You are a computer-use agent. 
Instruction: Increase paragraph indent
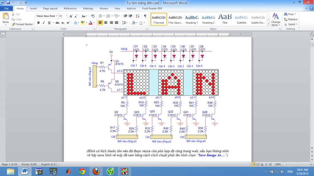[x=130, y=16]
